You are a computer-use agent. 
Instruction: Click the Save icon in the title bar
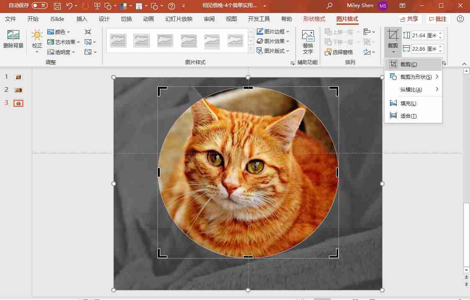coord(57,6)
